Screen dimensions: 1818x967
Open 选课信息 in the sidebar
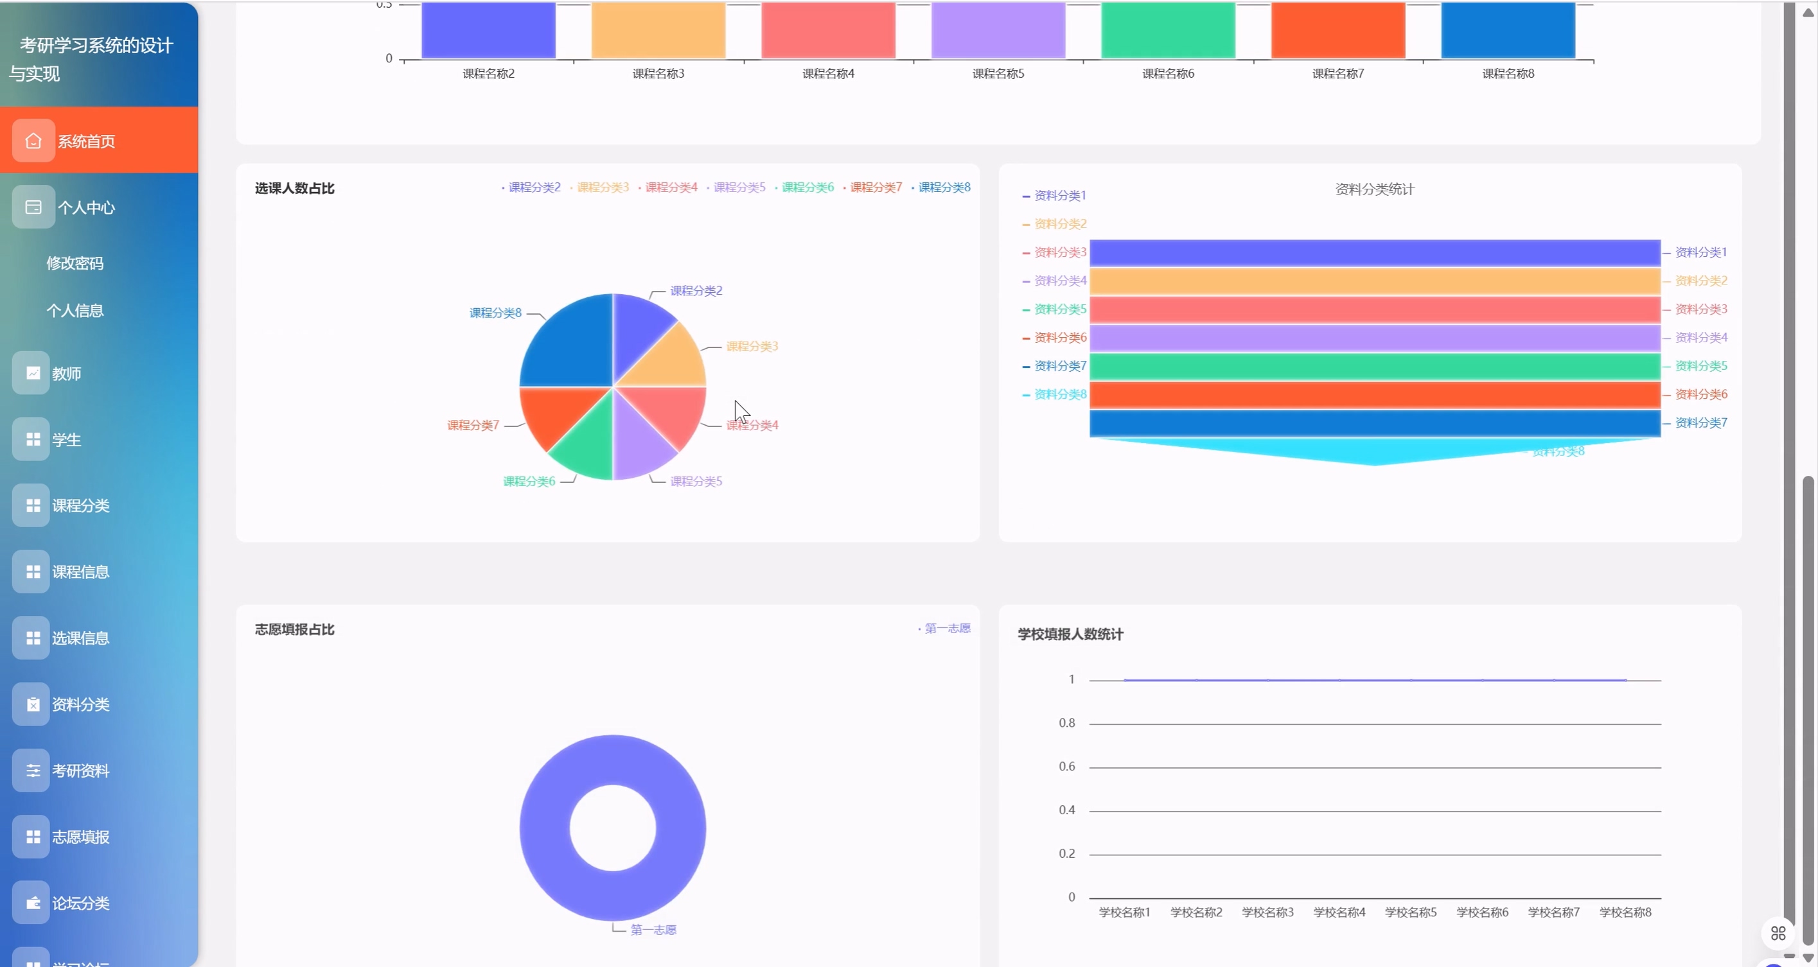[80, 638]
